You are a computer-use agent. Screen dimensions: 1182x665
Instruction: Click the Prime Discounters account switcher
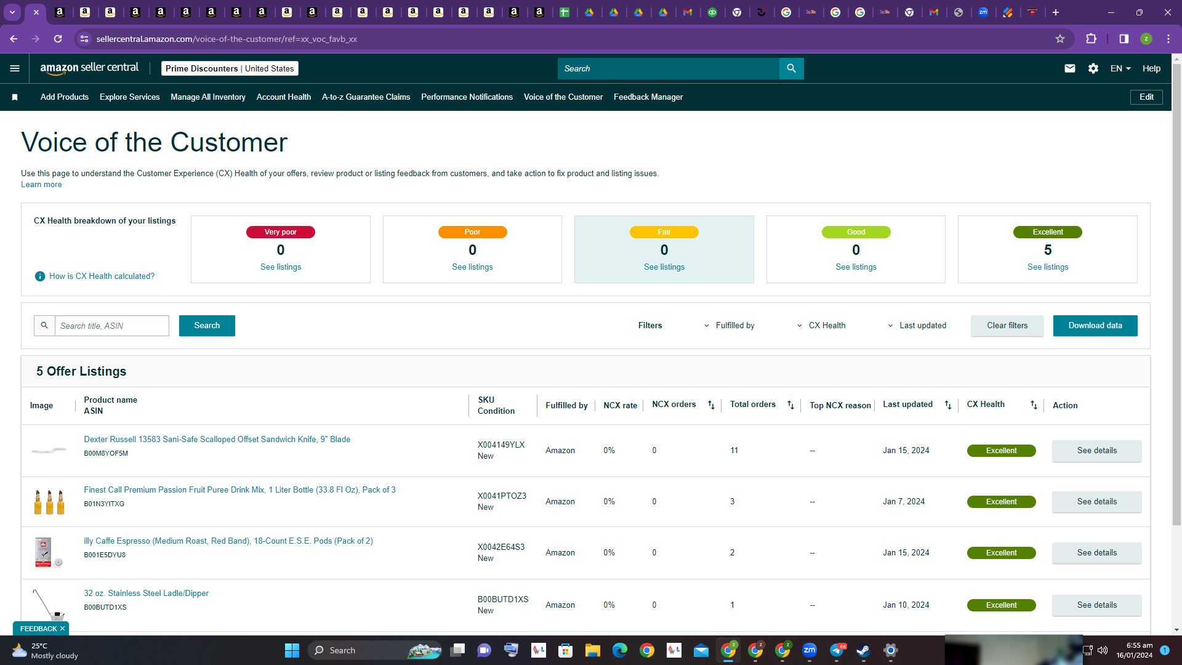(230, 68)
